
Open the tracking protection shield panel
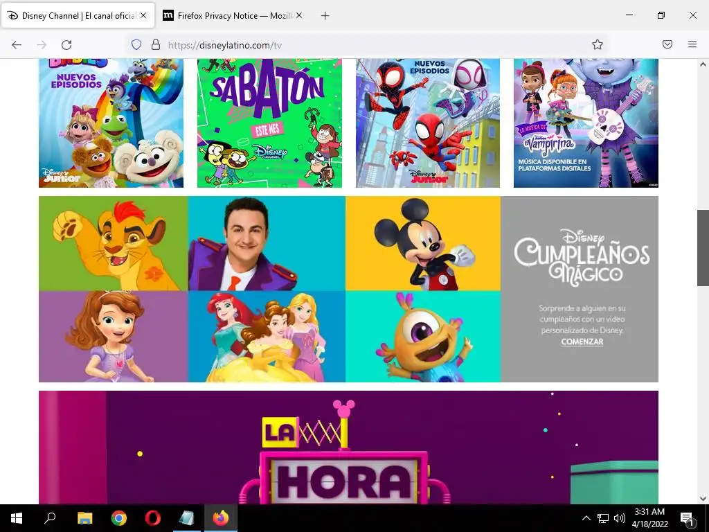136,45
